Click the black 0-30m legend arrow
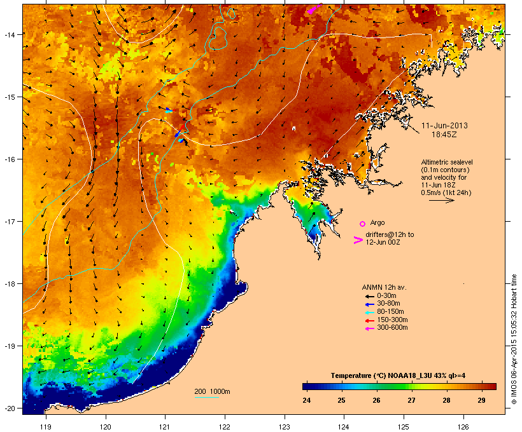Viewport: 522px width, 432px height. coord(369,296)
